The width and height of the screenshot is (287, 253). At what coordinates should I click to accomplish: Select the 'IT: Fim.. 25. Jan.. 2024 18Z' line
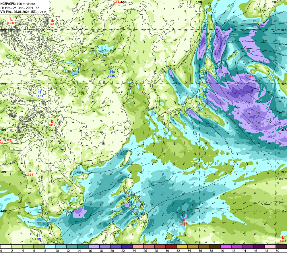[x=20, y=8]
